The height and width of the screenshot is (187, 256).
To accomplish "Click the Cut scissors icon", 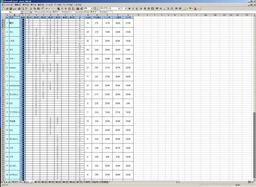I will coord(31,8).
